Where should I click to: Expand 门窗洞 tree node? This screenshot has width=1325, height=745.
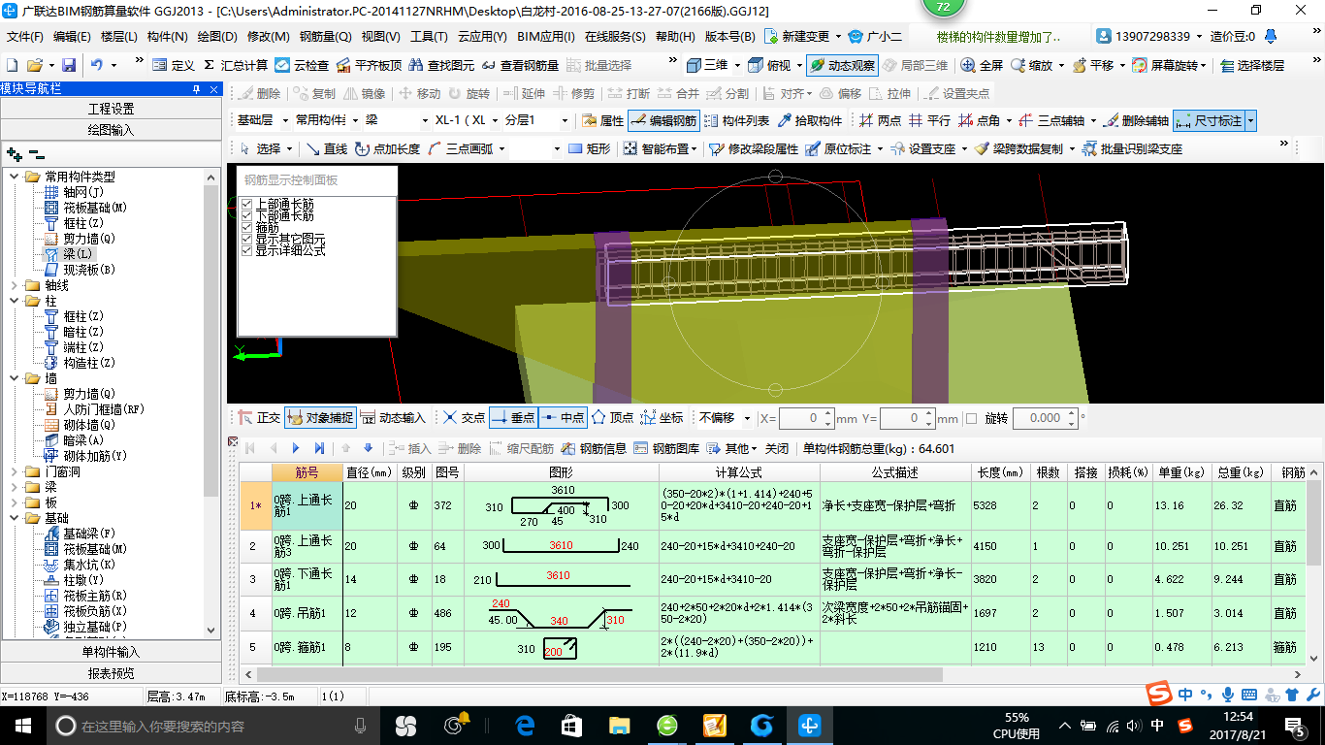[x=13, y=471]
